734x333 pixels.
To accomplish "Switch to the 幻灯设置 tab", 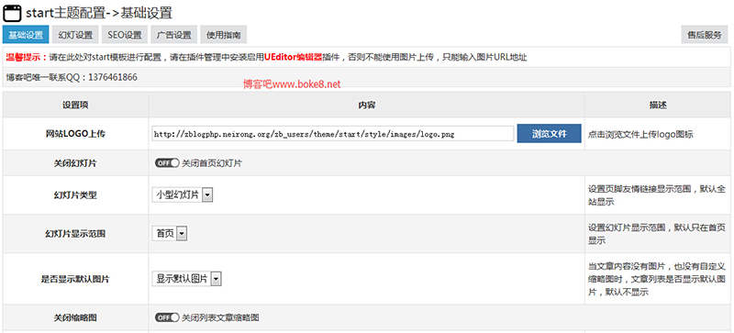I will [x=75, y=35].
